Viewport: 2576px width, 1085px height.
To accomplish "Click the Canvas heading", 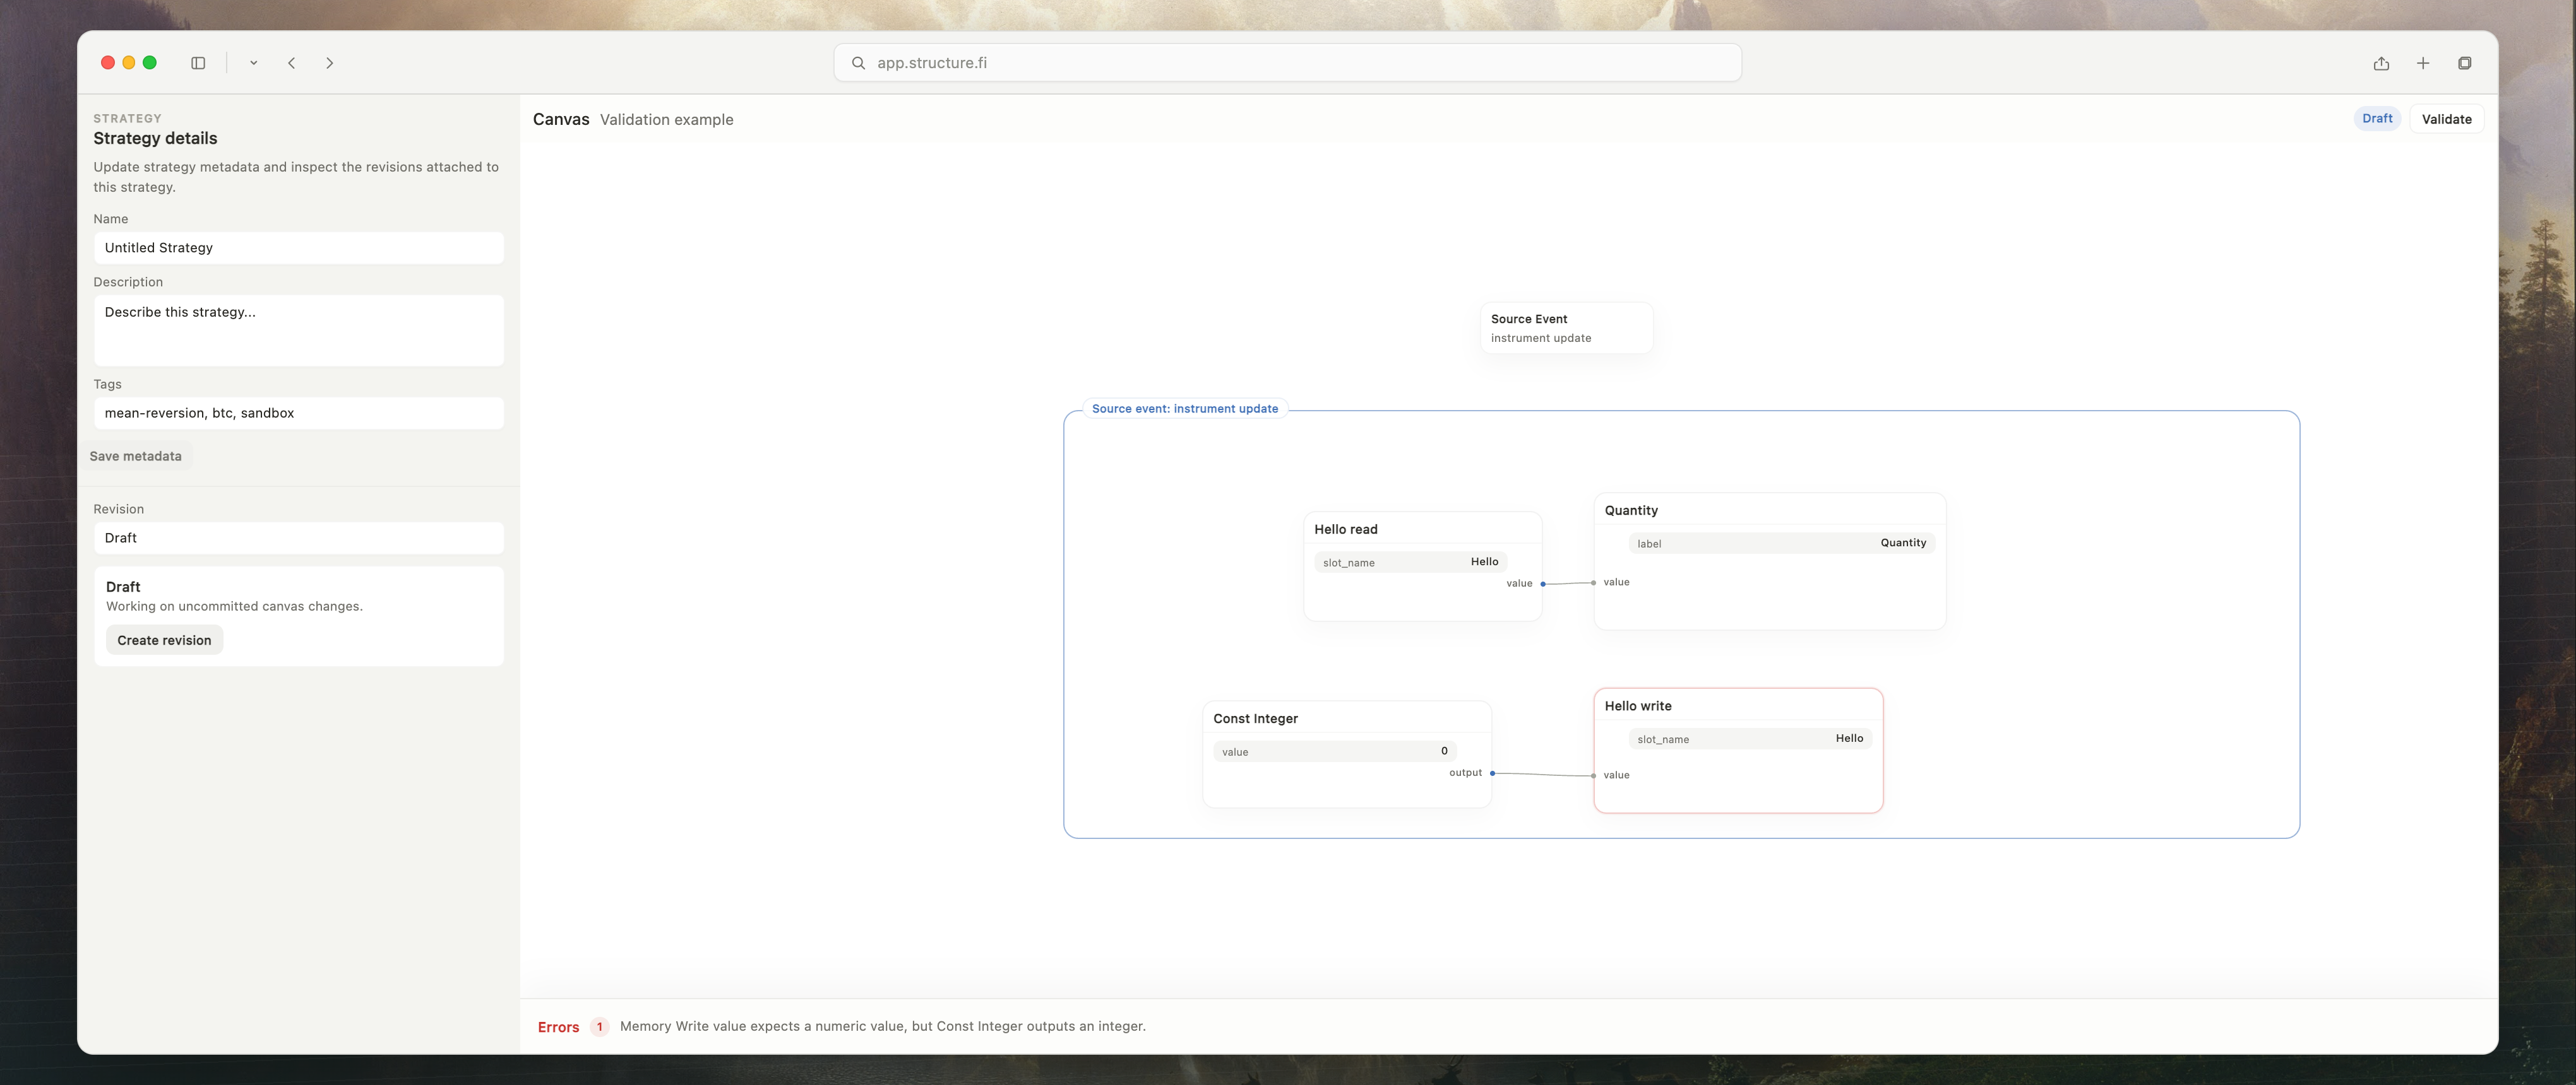I will point(561,119).
